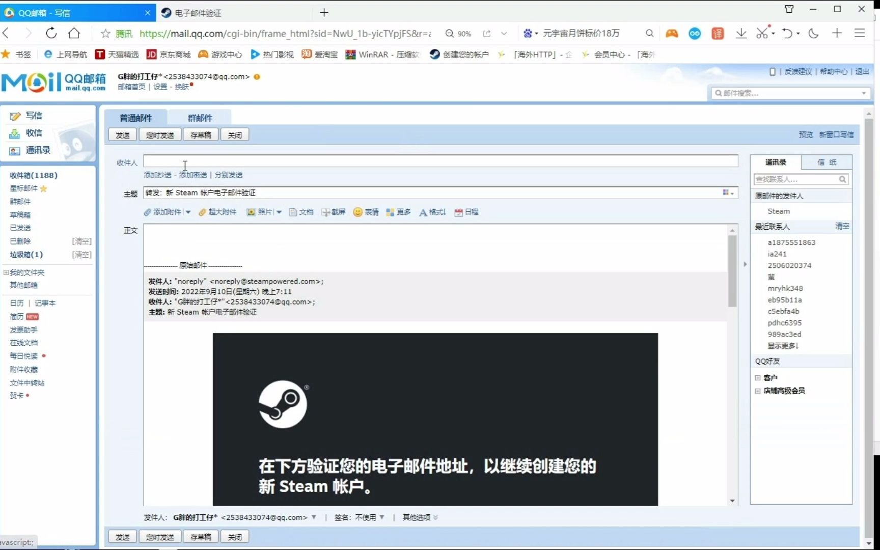
Task: Click the top 关闭 button
Action: pos(235,135)
